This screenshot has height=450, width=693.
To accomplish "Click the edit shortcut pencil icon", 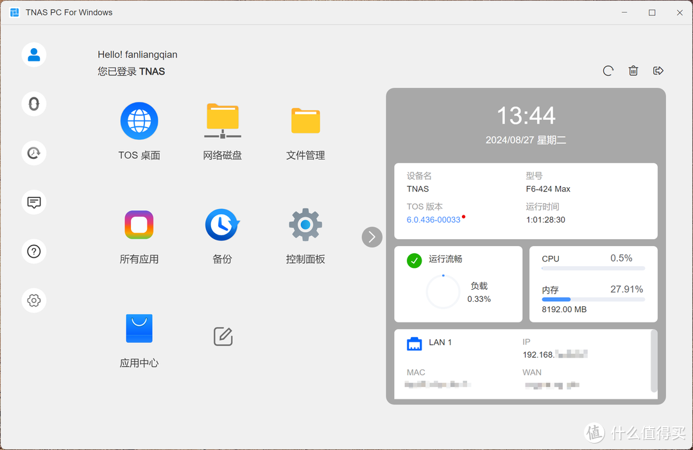I will 222,336.
